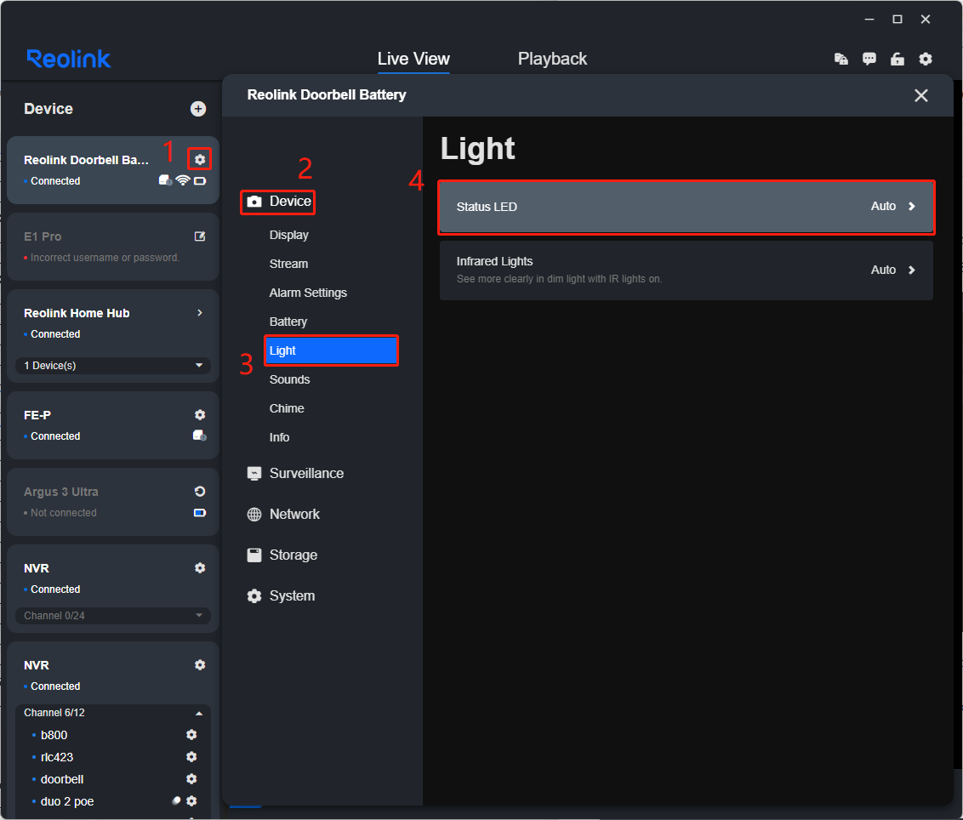The width and height of the screenshot is (963, 820).
Task: Open settings gear for b800 channel
Action: (191, 735)
